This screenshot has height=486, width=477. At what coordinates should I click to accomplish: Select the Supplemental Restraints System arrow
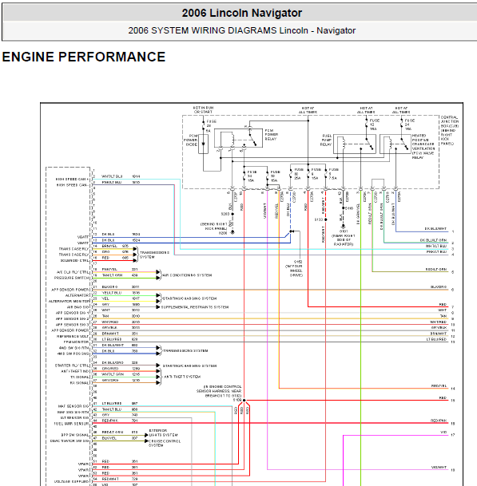158,307
